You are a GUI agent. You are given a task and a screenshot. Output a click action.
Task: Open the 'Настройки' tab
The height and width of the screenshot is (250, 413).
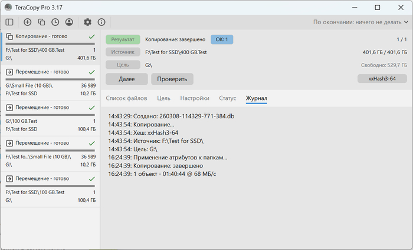click(195, 98)
